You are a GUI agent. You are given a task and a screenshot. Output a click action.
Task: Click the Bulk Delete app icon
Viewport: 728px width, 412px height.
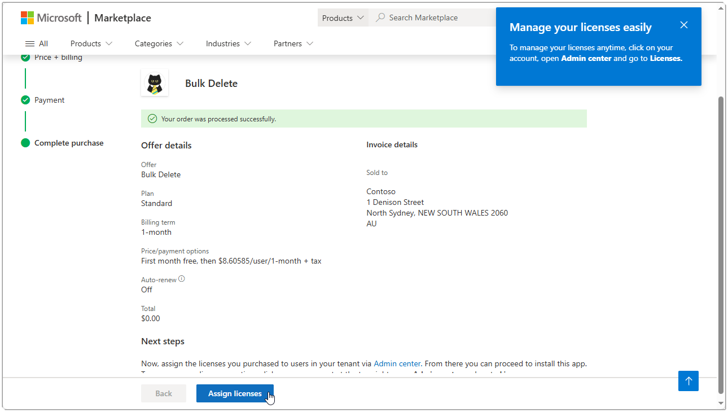(x=155, y=82)
